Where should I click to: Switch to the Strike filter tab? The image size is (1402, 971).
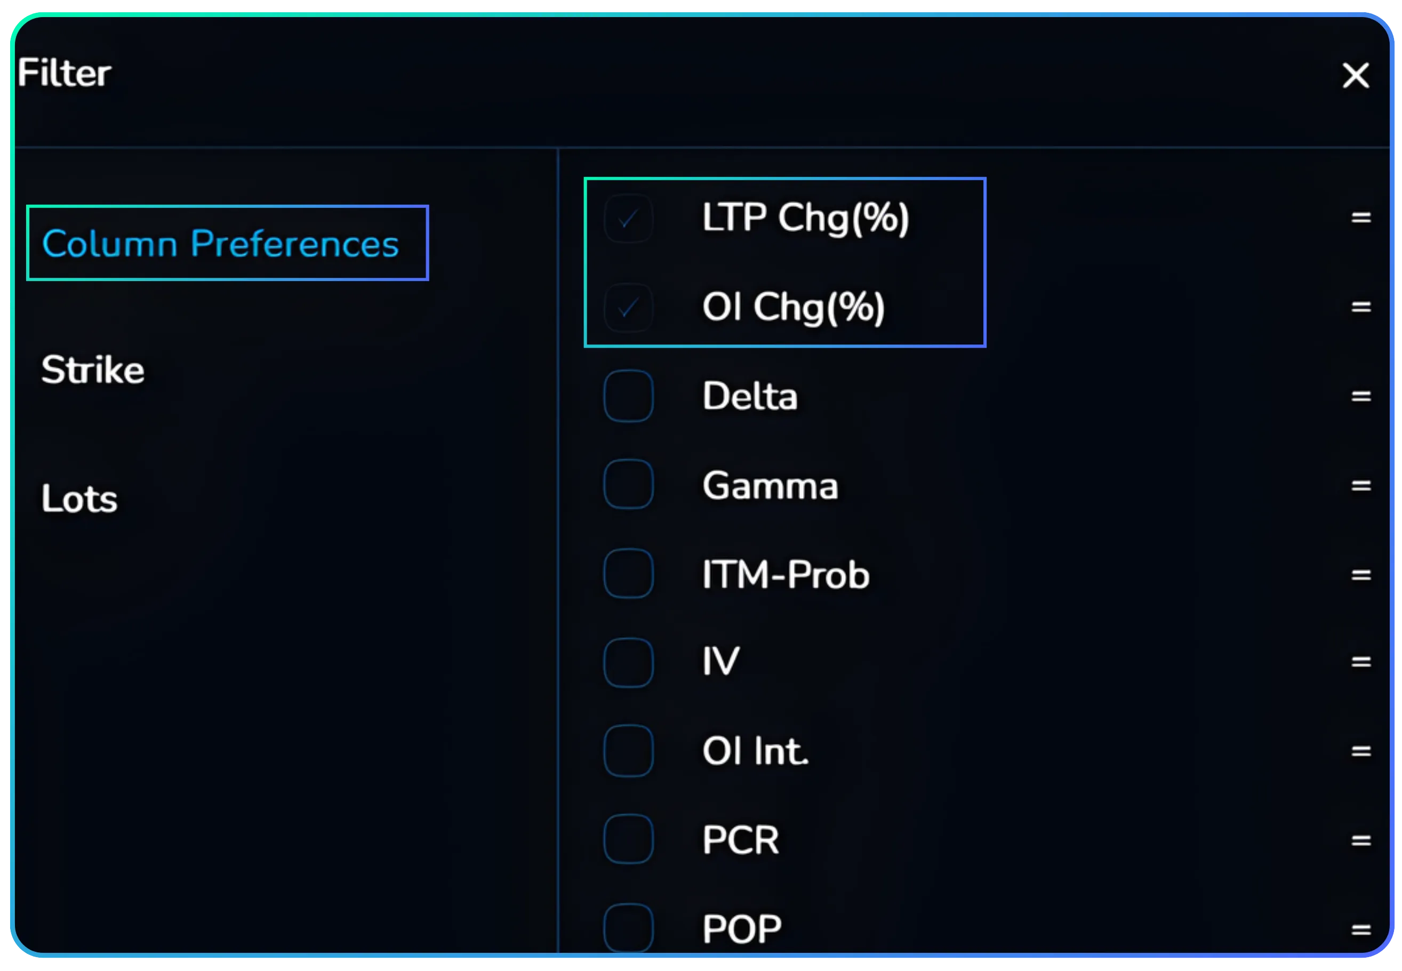93,370
